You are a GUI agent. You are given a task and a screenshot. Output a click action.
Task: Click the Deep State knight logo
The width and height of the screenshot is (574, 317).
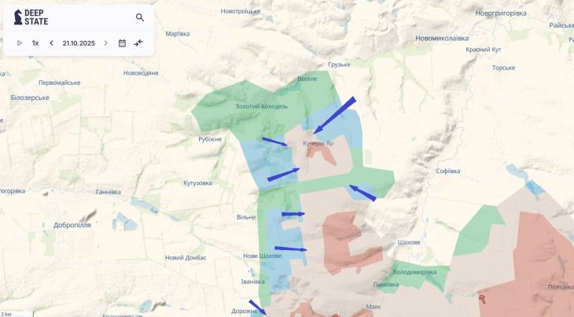19,17
